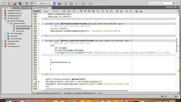
Task: Select the transport project
Action: point(11,44)
